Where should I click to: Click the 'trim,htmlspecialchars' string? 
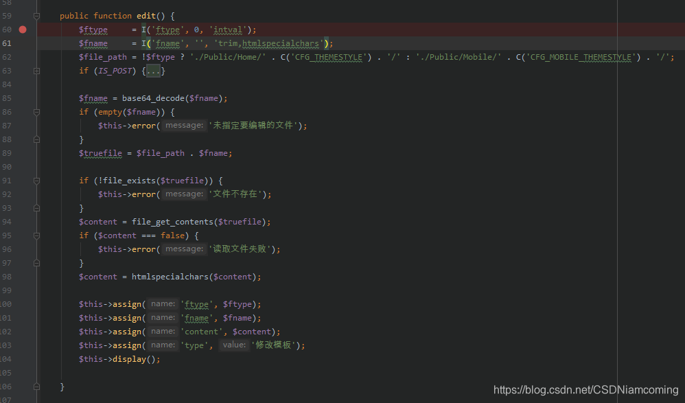(268, 43)
